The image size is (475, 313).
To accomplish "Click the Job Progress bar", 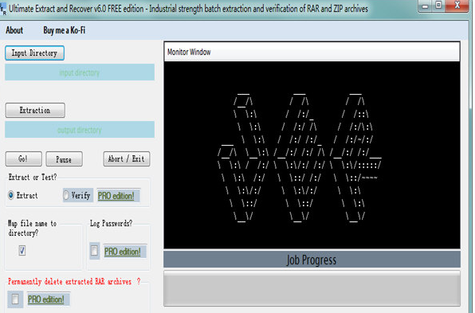I will [x=312, y=288].
